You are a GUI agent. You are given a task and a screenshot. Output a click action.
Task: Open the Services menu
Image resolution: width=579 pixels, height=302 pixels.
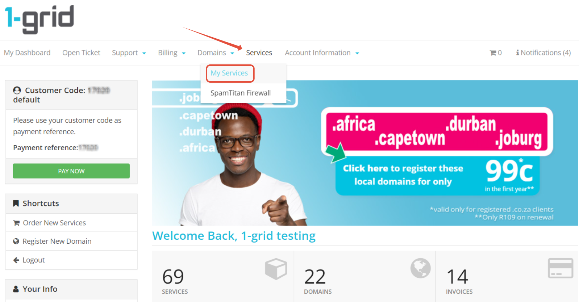pos(259,53)
